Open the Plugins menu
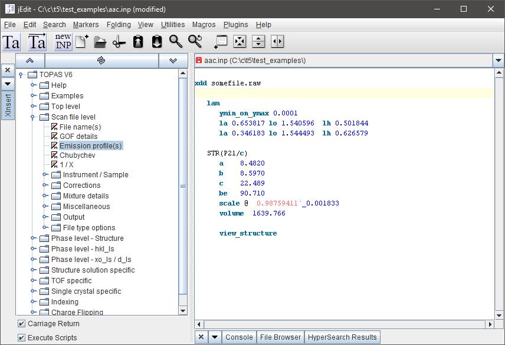This screenshot has width=505, height=345. pyautogui.click(x=236, y=25)
